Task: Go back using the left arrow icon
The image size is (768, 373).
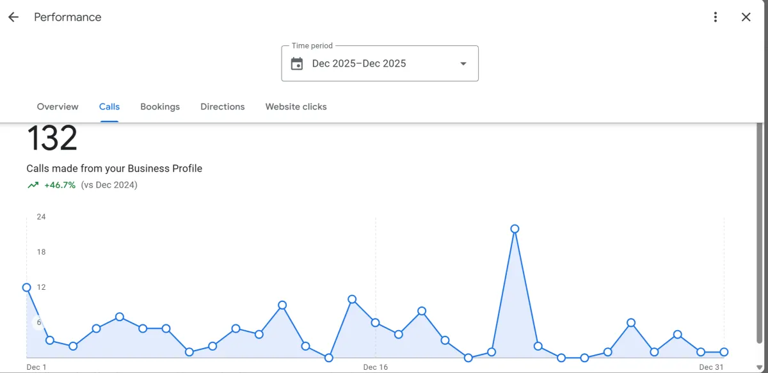Action: point(13,17)
